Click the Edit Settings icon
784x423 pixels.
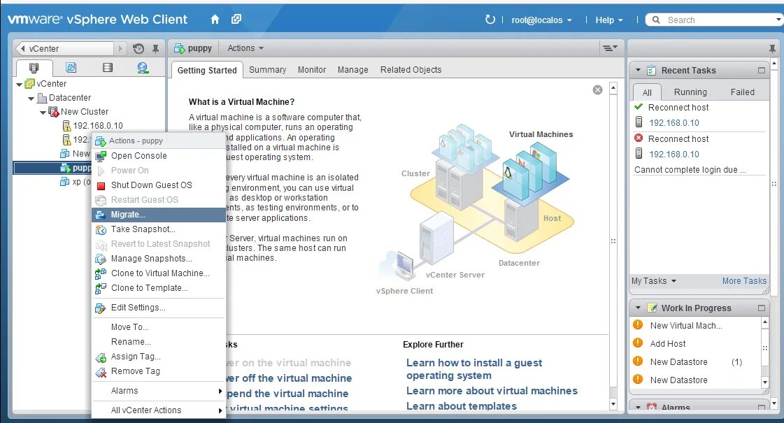(101, 308)
